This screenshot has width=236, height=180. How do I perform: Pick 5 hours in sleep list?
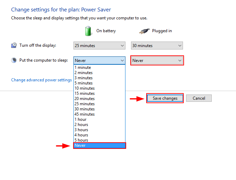click(x=99, y=140)
